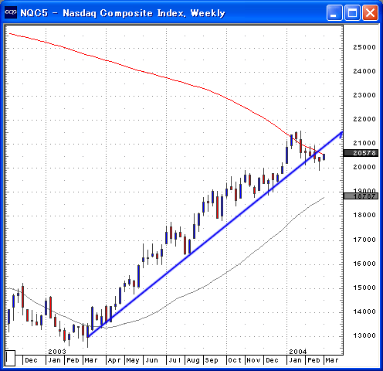Click the Feb month label under 2003

point(73,360)
